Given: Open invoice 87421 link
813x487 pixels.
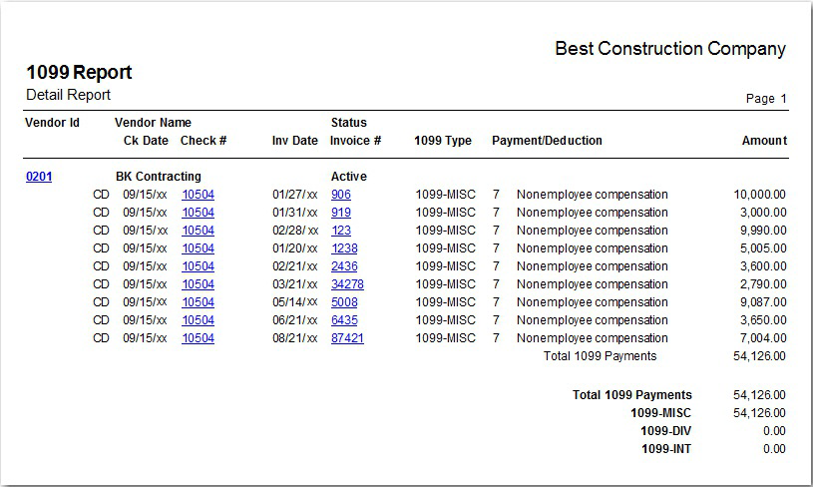Looking at the screenshot, I should [347, 338].
